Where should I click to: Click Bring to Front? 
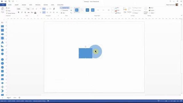tap(137, 8)
